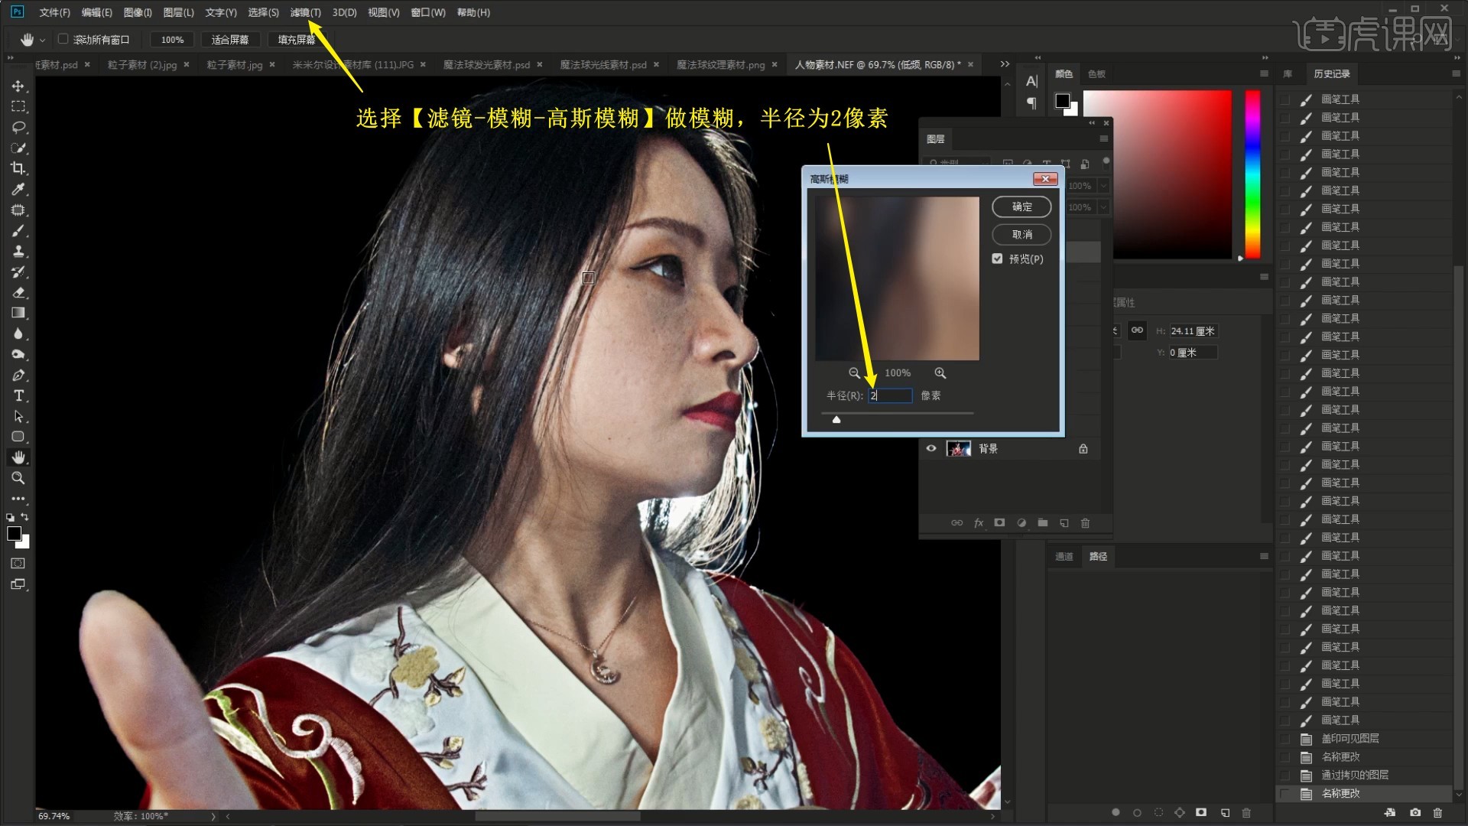Select the Eraser tool
Viewport: 1468px width, 826px height.
tap(18, 292)
